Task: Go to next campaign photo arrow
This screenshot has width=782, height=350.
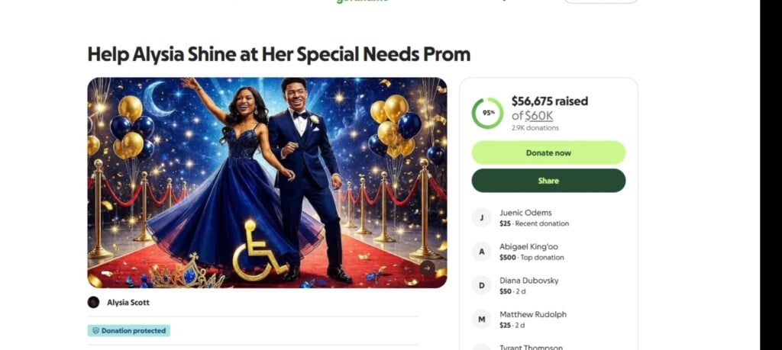Action: point(428,268)
